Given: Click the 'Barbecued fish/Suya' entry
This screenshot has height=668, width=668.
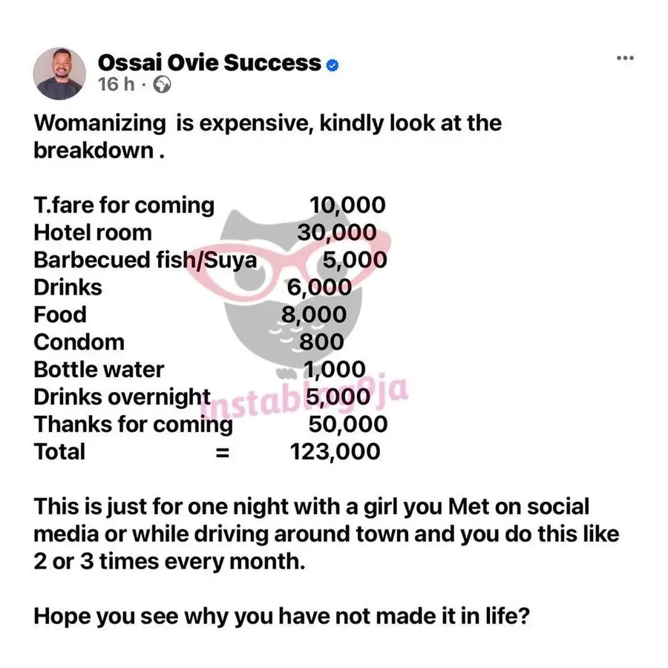Looking at the screenshot, I should coord(145,260).
